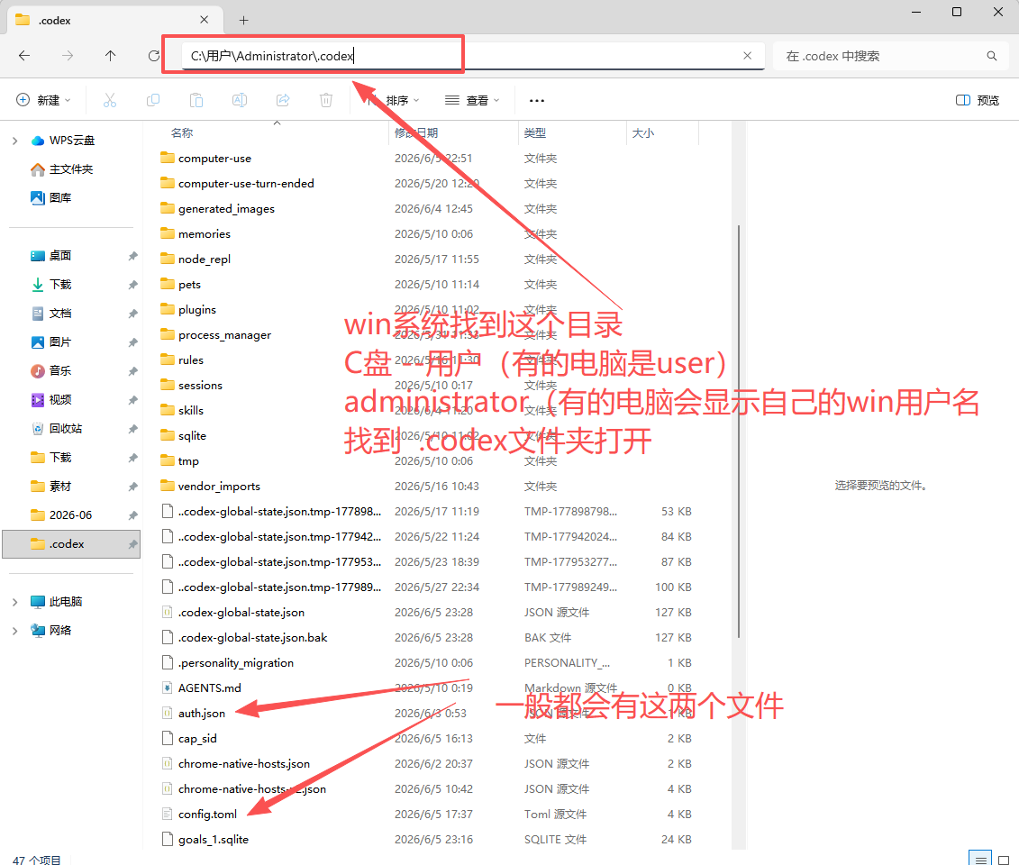1019x865 pixels.
Task: Click the Cut scissors icon in toolbar
Action: pyautogui.click(x=110, y=100)
